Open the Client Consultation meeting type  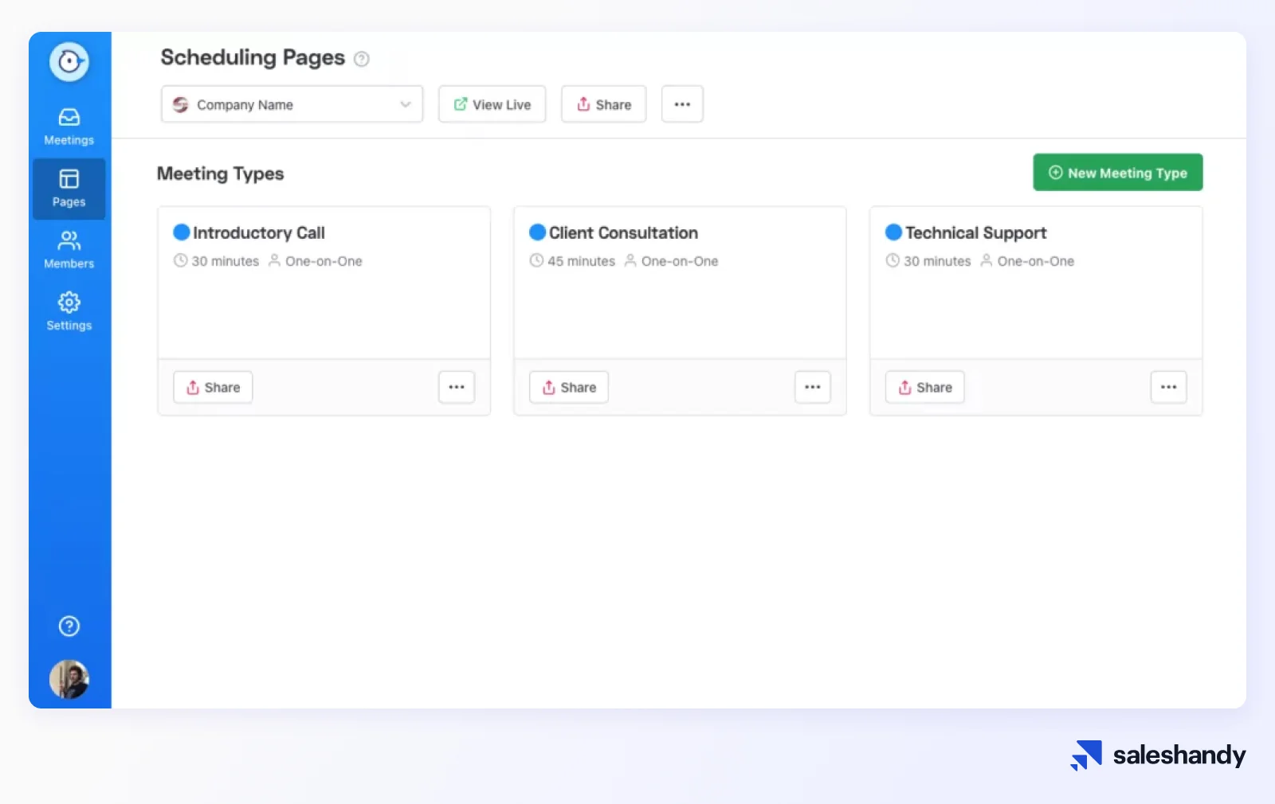pyautogui.click(x=623, y=233)
